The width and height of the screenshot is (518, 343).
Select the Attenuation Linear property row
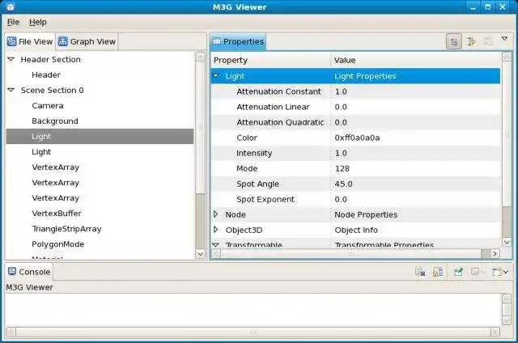point(355,107)
